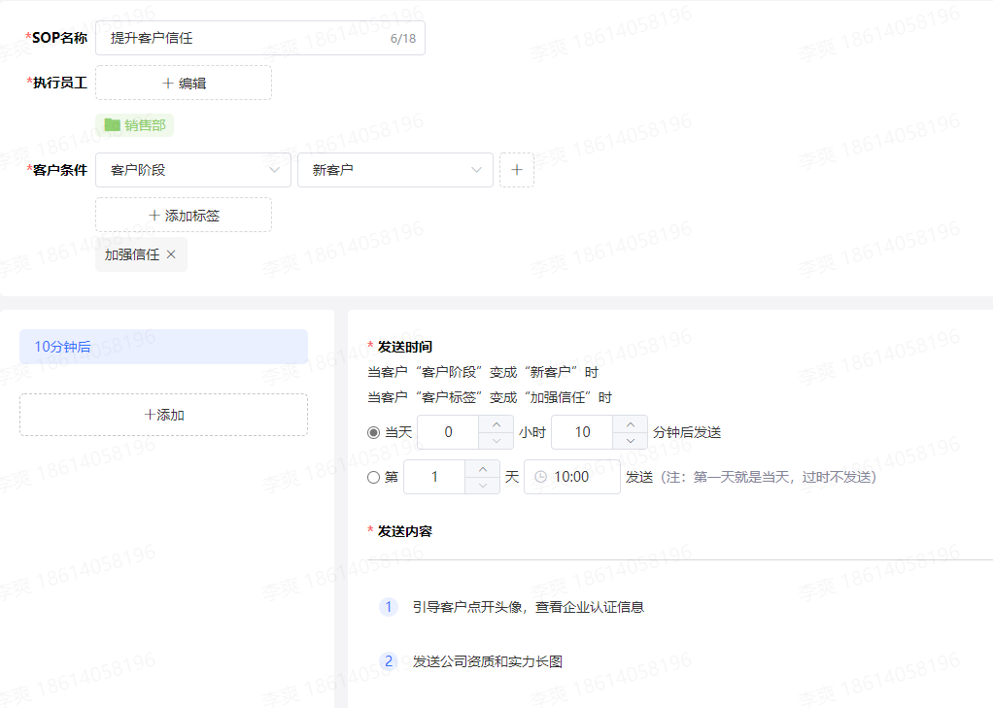The width and height of the screenshot is (993, 708).
Task: Click the minutes input showing 10
Action: coord(583,432)
